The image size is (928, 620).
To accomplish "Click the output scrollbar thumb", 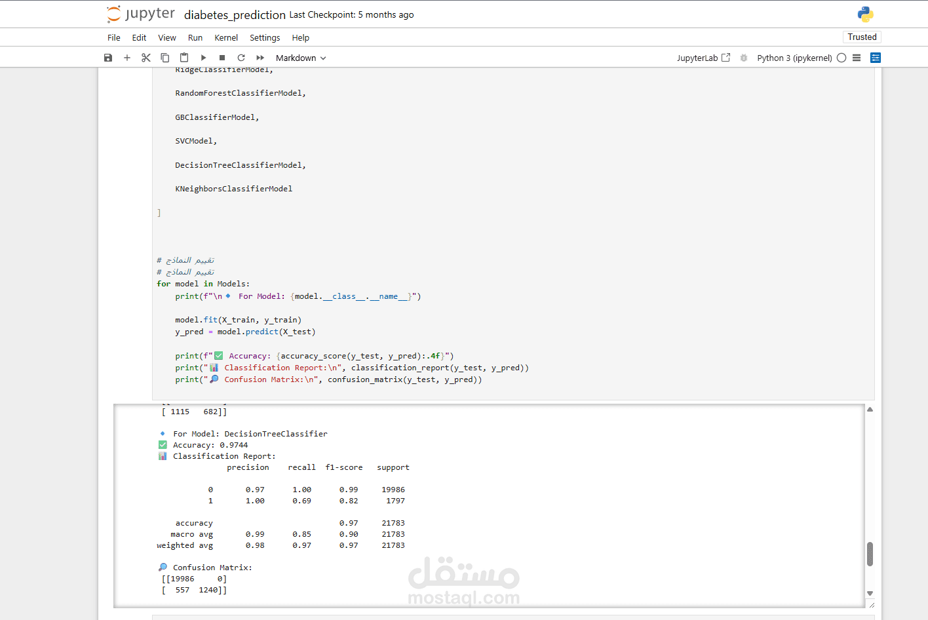I will tap(870, 554).
